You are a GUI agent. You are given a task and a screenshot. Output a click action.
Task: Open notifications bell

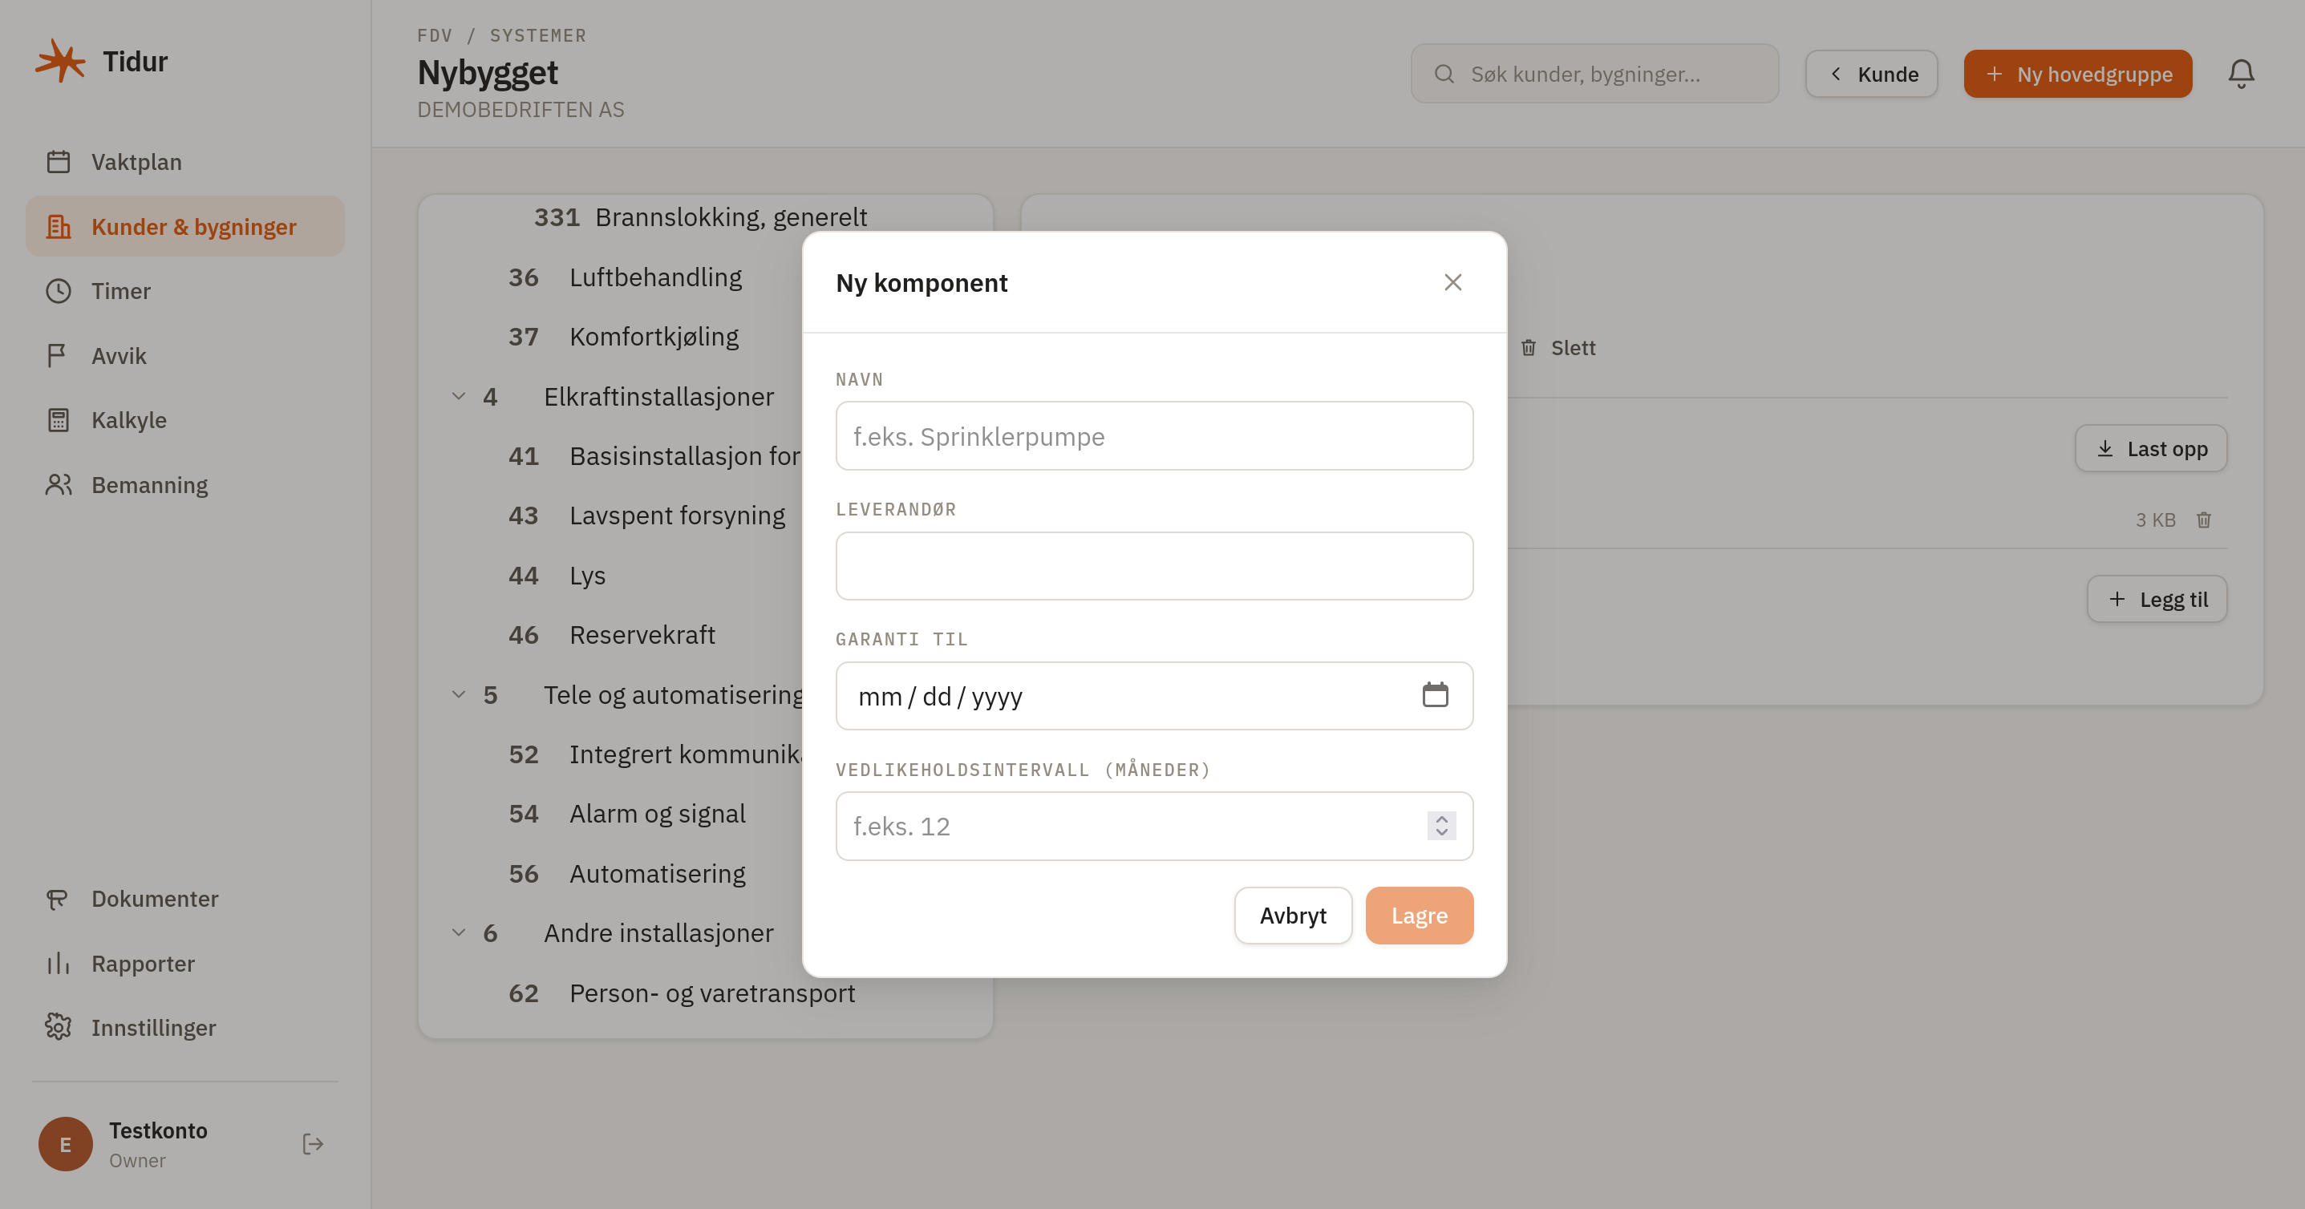tap(2241, 73)
